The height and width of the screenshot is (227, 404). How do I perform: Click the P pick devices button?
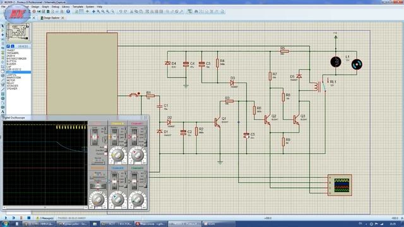pos(8,46)
